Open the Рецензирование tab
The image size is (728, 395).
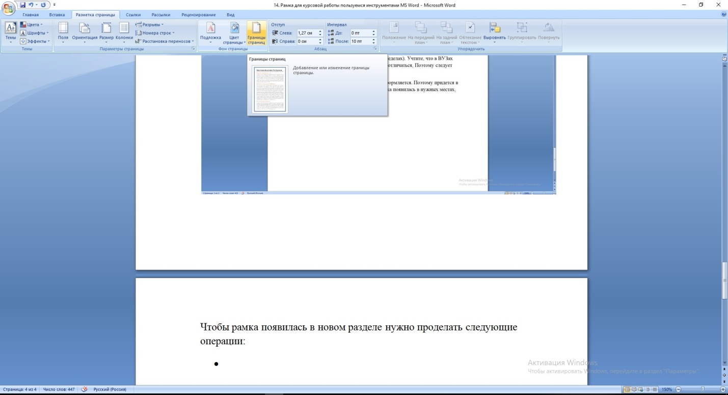click(x=198, y=15)
